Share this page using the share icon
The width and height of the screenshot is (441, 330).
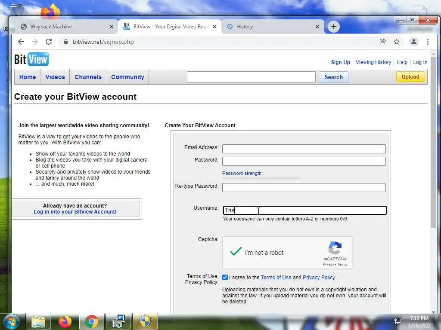tap(382, 42)
